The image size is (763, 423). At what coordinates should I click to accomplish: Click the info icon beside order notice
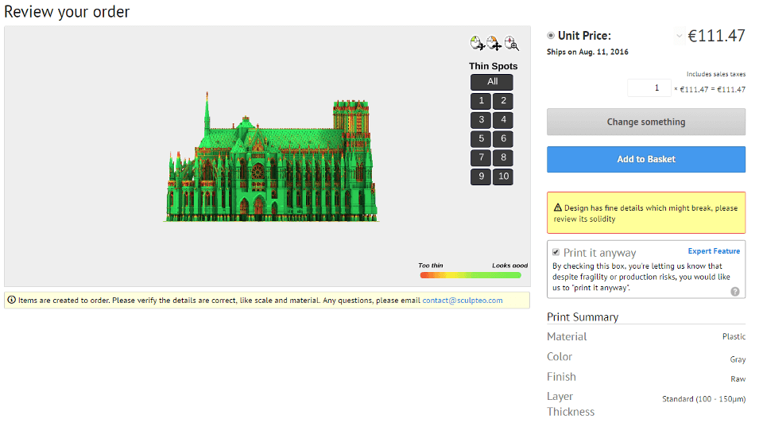(11, 300)
